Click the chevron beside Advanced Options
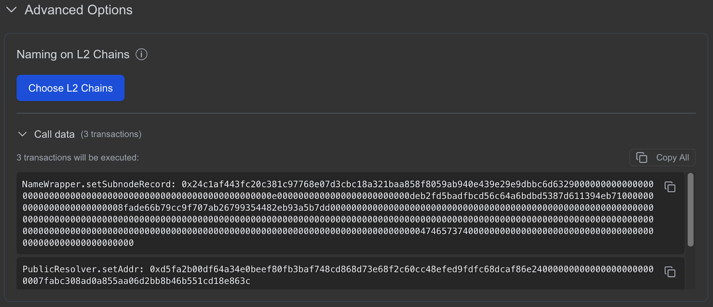 [11, 10]
